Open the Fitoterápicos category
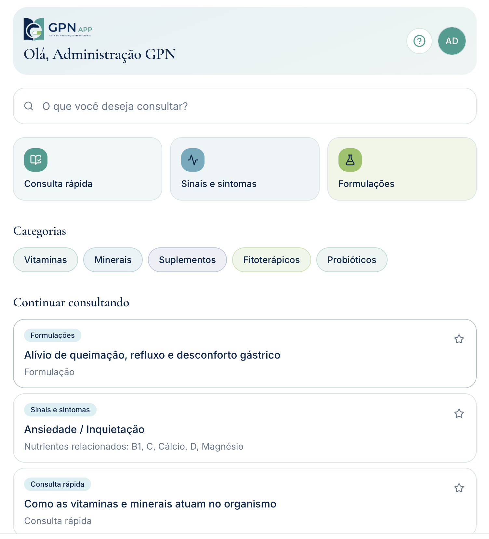The width and height of the screenshot is (489, 539). [271, 260]
